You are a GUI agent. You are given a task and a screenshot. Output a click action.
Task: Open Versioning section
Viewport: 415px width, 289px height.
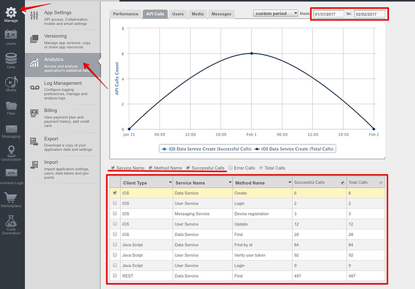click(63, 42)
